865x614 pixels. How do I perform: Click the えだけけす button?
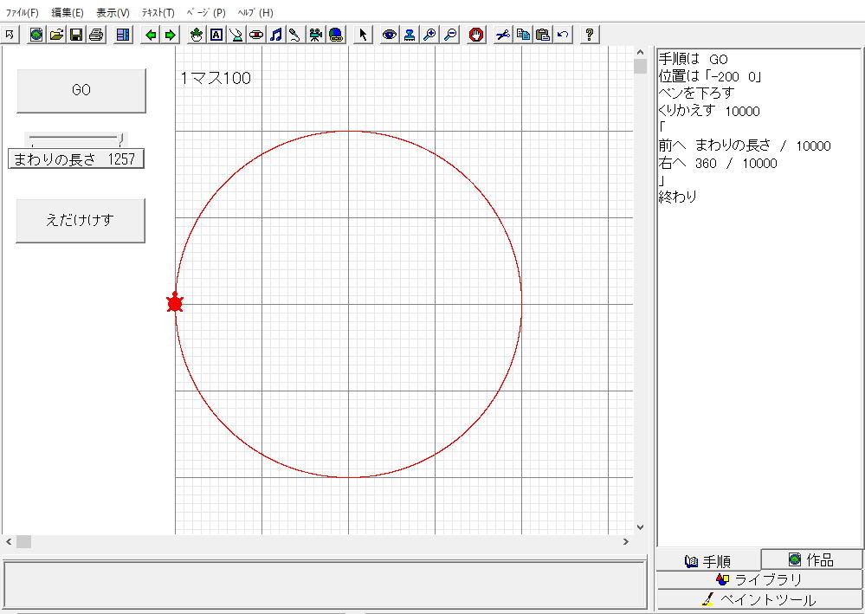click(81, 220)
